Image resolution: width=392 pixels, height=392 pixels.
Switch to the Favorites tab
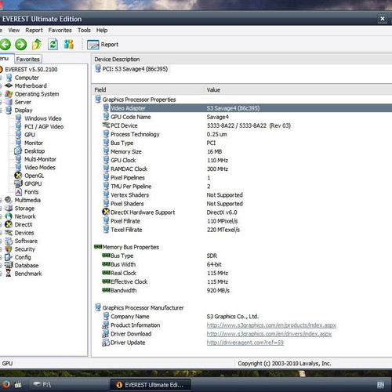pyautogui.click(x=27, y=60)
